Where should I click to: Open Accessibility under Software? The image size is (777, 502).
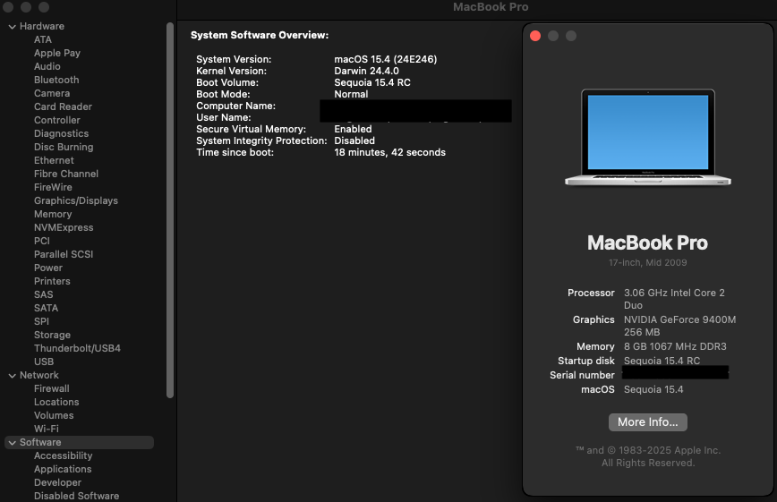[63, 455]
